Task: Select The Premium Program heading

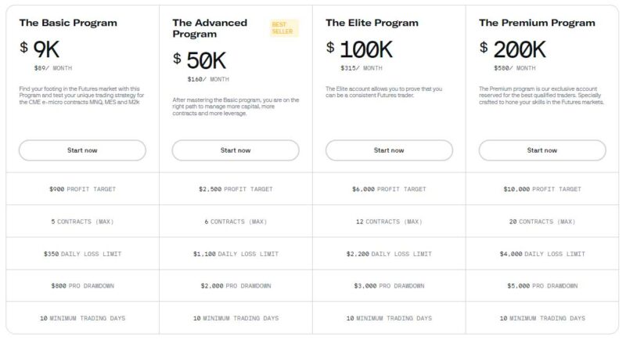Action: (537, 23)
